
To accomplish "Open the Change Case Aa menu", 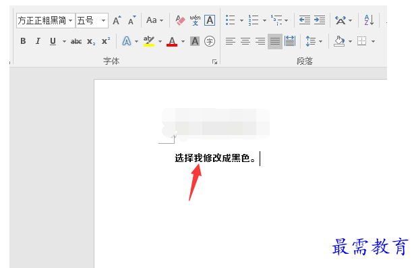I will pyautogui.click(x=154, y=20).
